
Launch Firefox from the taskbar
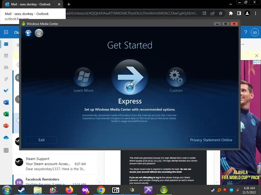[x=69, y=190]
